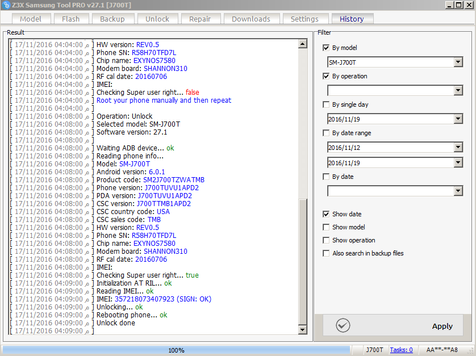Click the 'Selected model: SM-J700T' line
This screenshot has width=476, height=356.
tap(138, 124)
